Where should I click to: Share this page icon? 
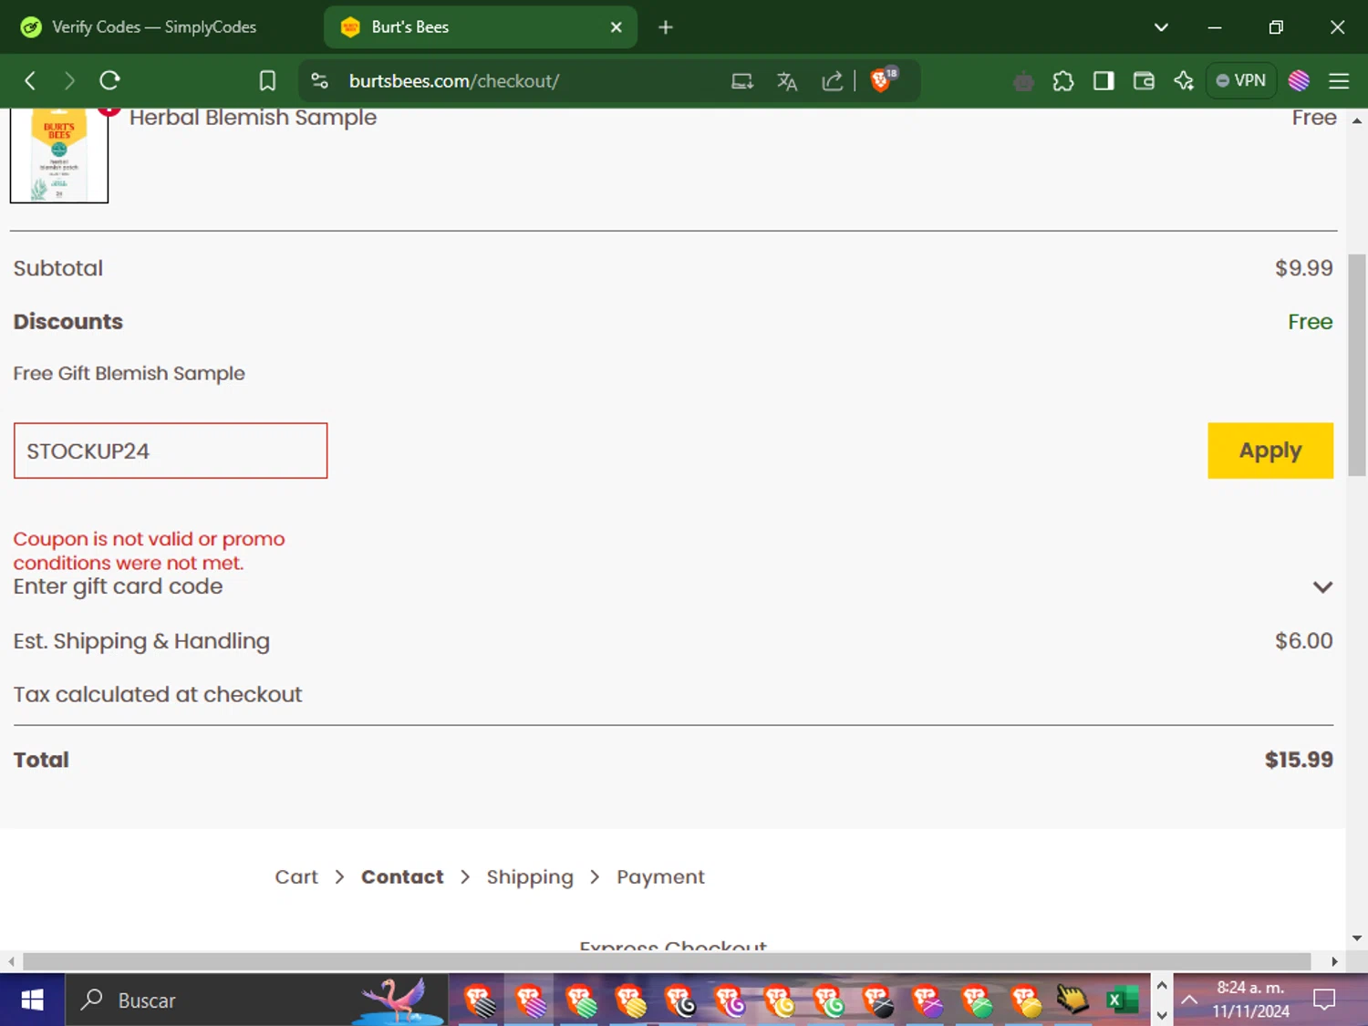click(x=832, y=81)
